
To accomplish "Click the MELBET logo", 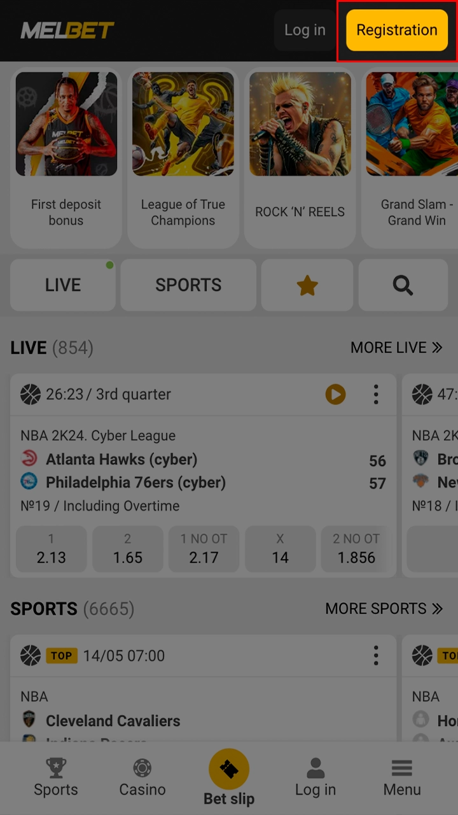I will pyautogui.click(x=67, y=30).
